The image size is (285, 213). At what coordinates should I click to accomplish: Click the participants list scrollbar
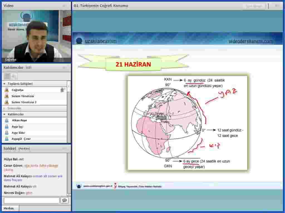pos(69,112)
